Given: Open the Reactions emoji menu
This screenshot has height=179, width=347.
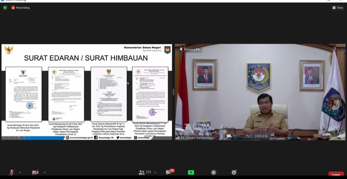Looking at the screenshot, I should [234, 173].
